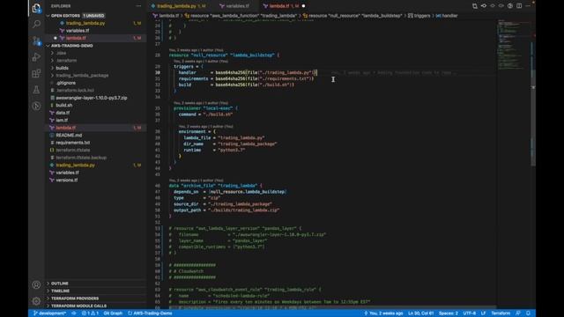Viewport: 564px width, 317px height.
Task: Collapse the AWS-TRADING-DEMO folder section
Action: pyautogui.click(x=71, y=46)
